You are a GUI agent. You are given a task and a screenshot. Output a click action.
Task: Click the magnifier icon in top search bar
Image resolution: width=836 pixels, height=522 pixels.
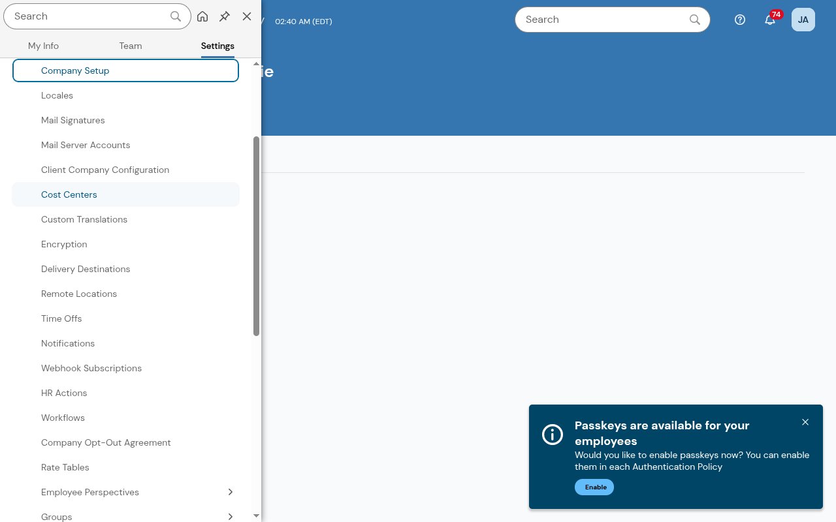695,20
